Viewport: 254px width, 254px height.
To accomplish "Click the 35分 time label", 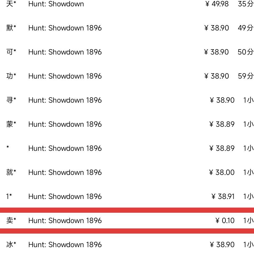I will coord(245,4).
